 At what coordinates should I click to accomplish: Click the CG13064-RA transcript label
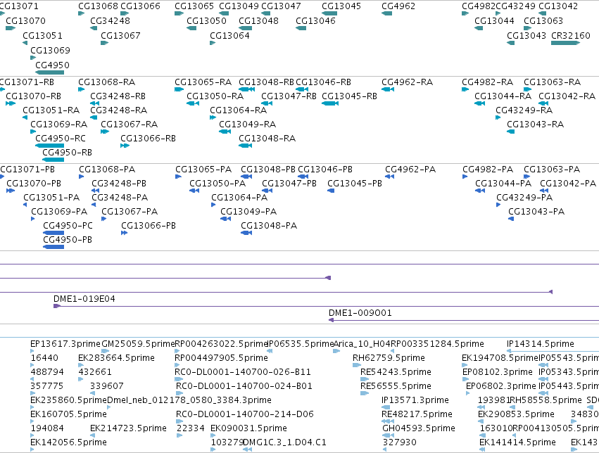point(238,110)
